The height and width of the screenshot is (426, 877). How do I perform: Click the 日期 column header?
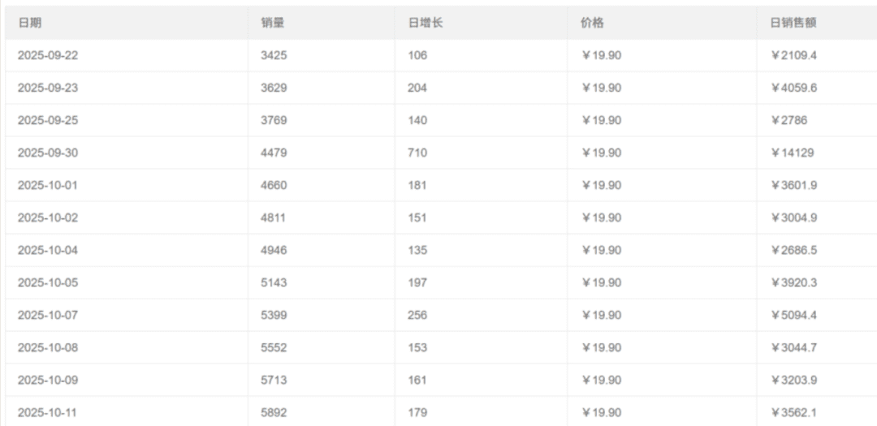[29, 23]
